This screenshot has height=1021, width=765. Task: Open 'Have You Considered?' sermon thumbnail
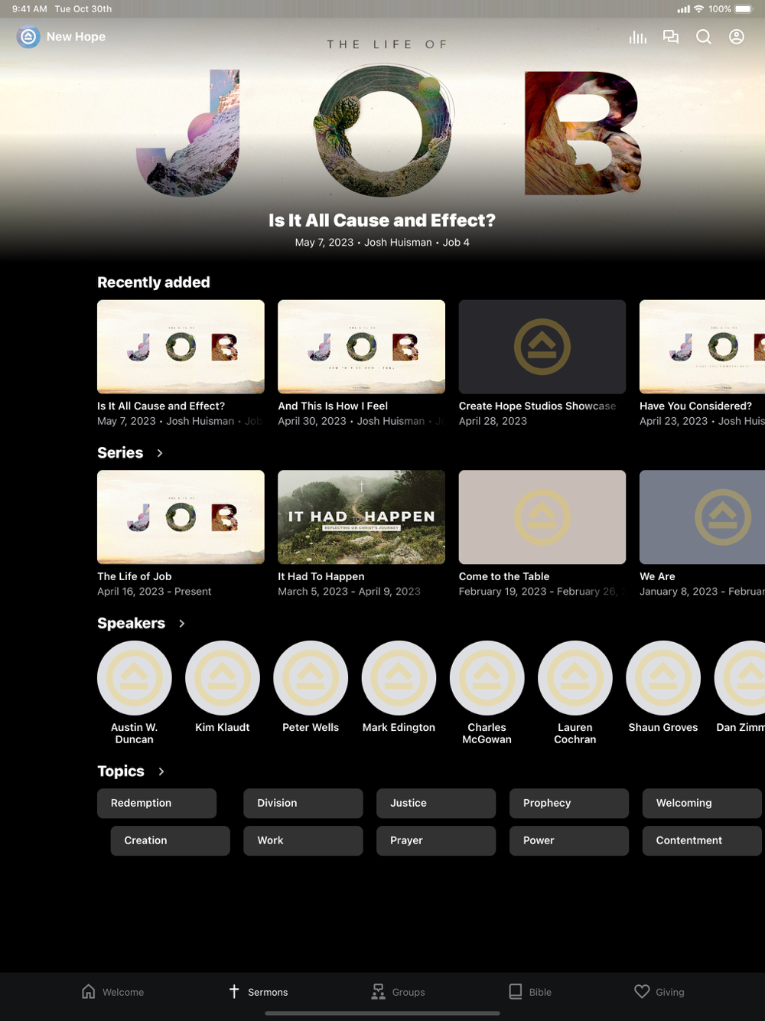coord(702,347)
